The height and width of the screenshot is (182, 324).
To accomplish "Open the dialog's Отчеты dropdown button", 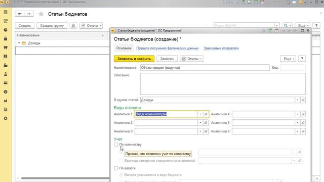I will coord(191,59).
